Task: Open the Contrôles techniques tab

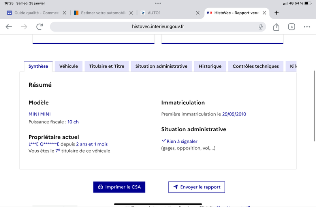Action: 256,66
